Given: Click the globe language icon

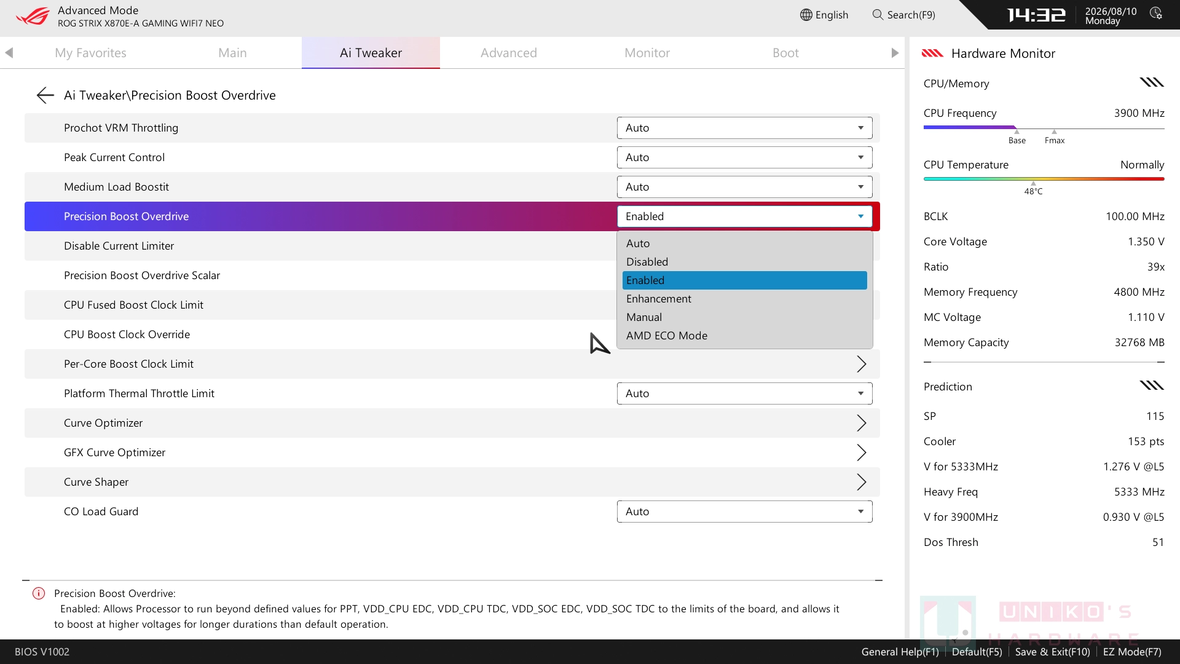Looking at the screenshot, I should (x=806, y=15).
